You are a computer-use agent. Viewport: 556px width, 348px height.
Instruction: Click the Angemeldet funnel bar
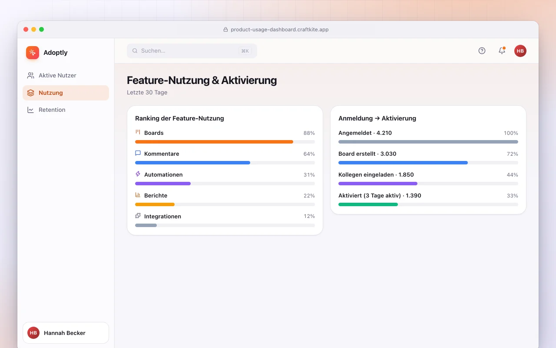(x=428, y=142)
